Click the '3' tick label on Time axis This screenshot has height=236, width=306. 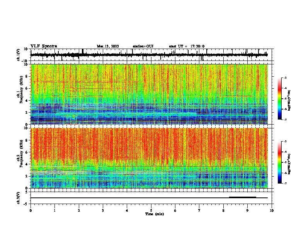point(103,211)
